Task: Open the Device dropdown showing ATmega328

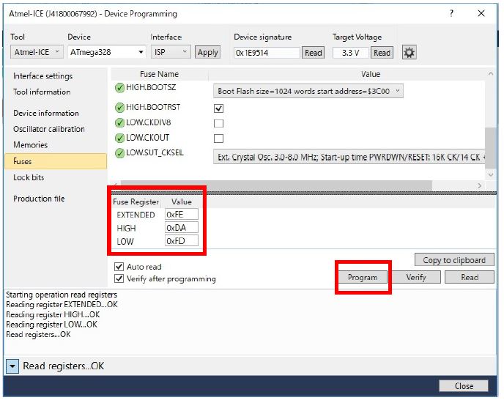Action: click(x=107, y=52)
